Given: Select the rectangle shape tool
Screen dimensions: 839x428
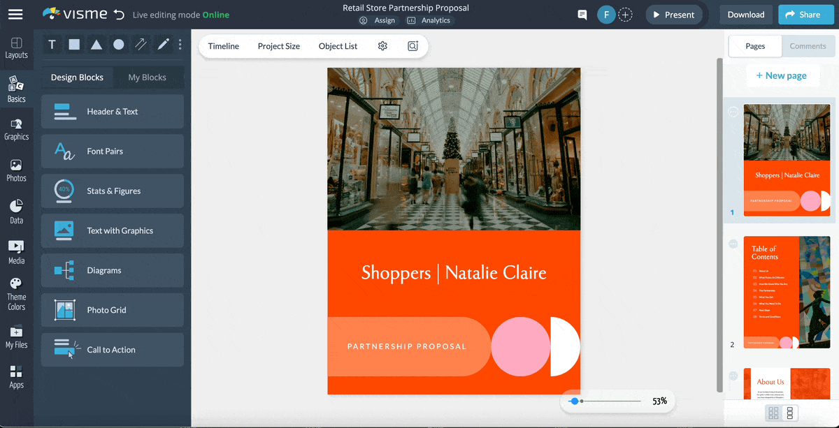Looking at the screenshot, I should tap(74, 44).
